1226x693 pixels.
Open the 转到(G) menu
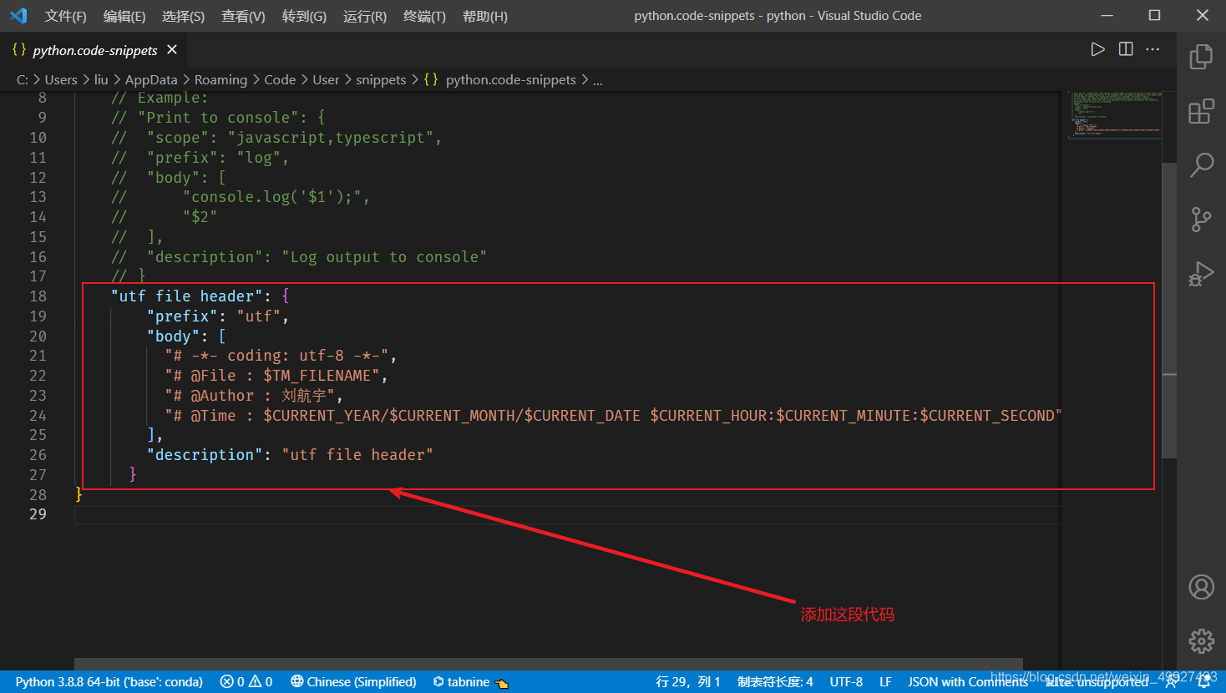pyautogui.click(x=304, y=16)
